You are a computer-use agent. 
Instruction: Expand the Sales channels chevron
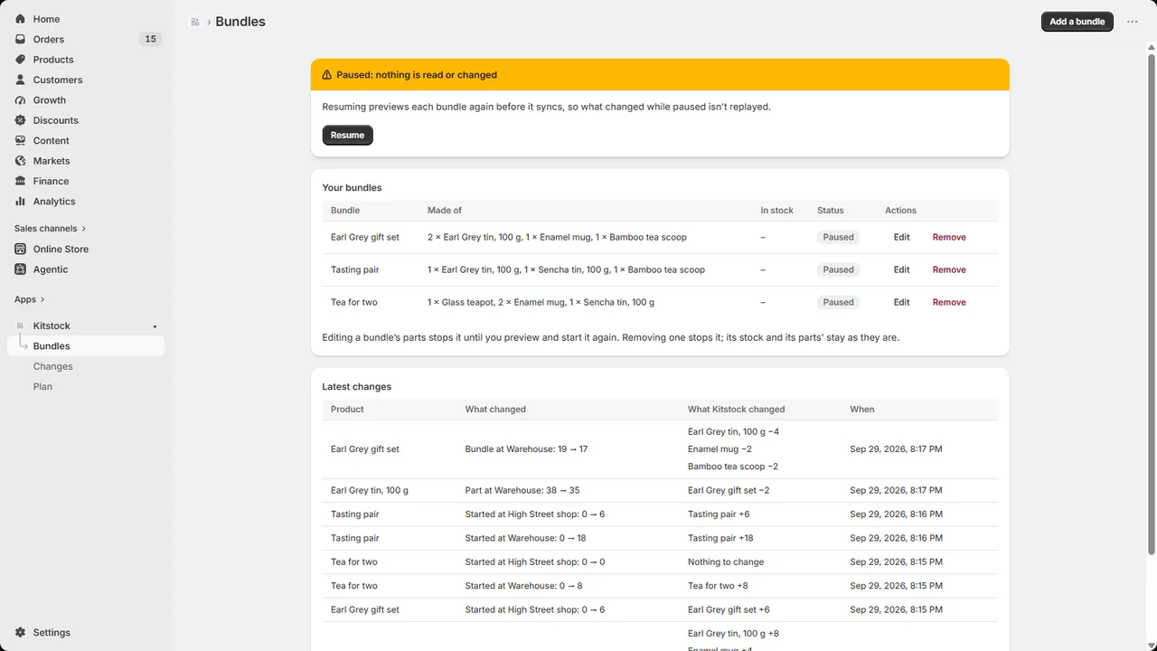[84, 229]
